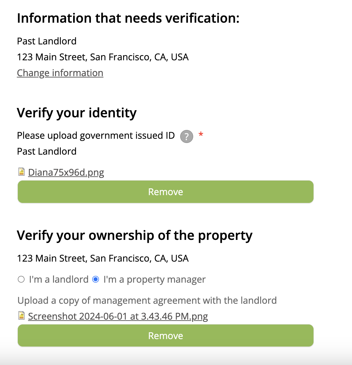Open the Diana75x96d.png file link
The height and width of the screenshot is (365, 352).
click(x=66, y=172)
